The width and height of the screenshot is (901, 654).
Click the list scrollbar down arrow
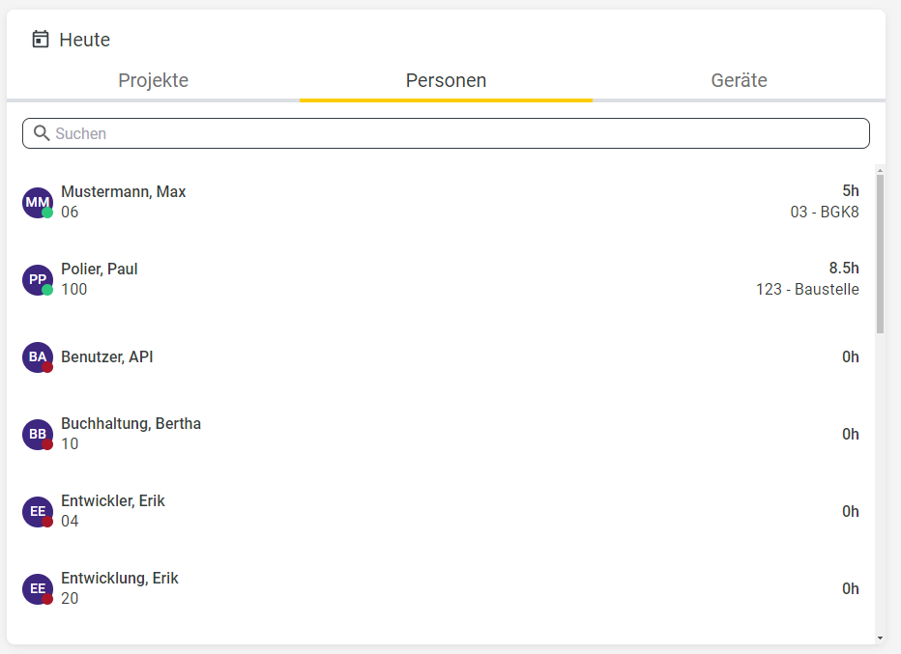[x=881, y=638]
